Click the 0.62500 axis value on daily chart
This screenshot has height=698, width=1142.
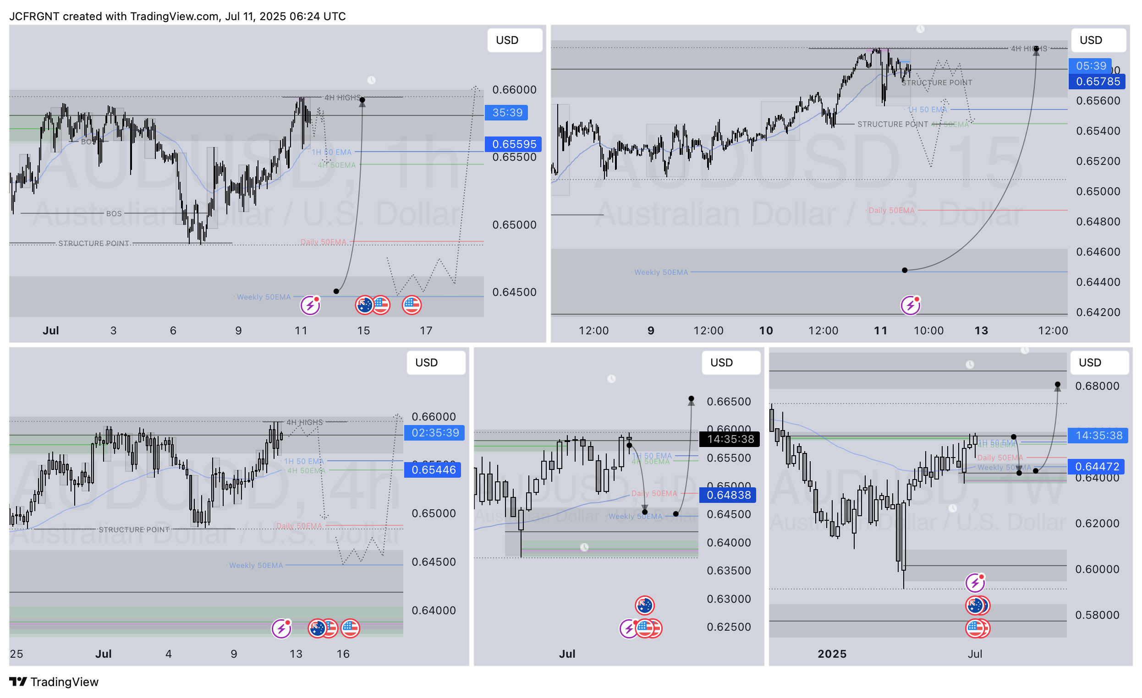point(729,627)
